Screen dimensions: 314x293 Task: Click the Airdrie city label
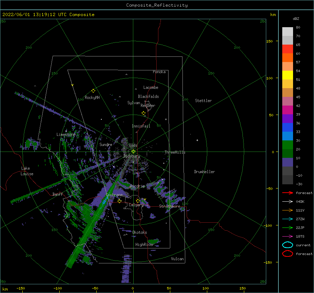(x=137, y=186)
